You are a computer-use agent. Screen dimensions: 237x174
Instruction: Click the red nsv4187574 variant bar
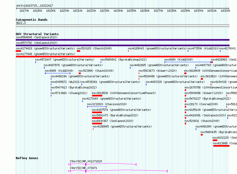97,112
